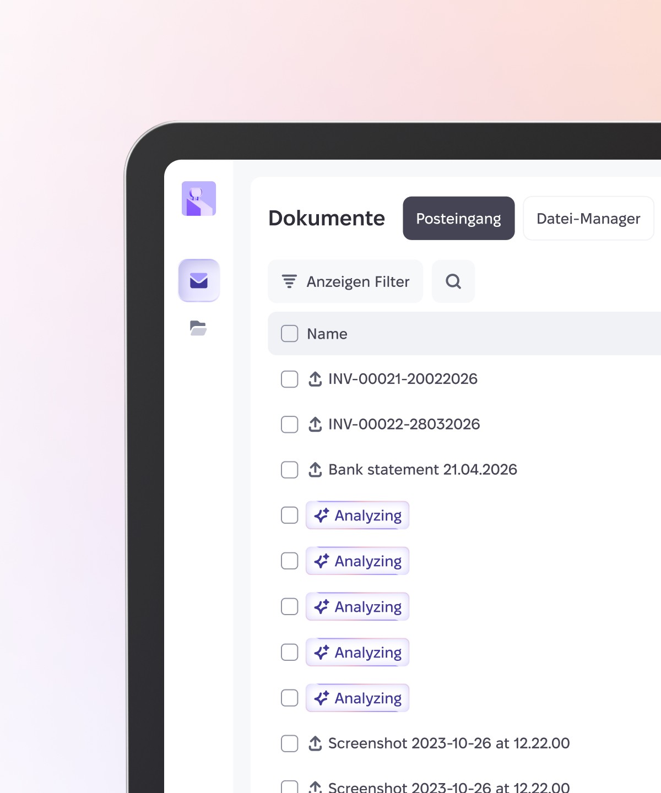661x793 pixels.
Task: Click the Dokumente page heading
Action: point(327,218)
